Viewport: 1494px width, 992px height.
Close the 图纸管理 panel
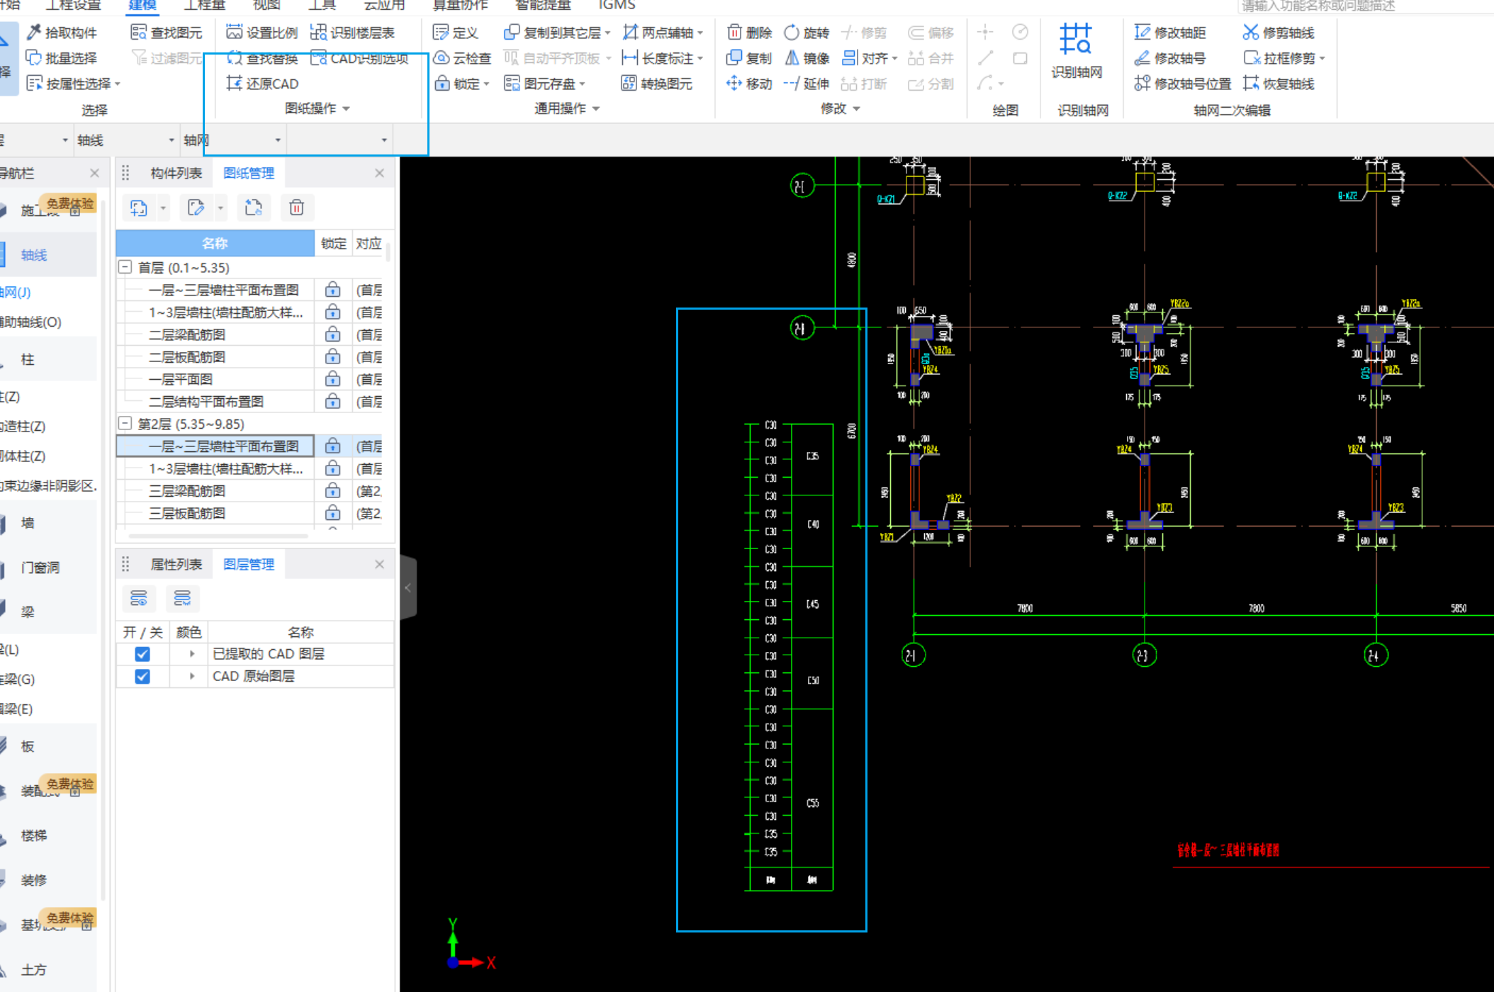[379, 174]
